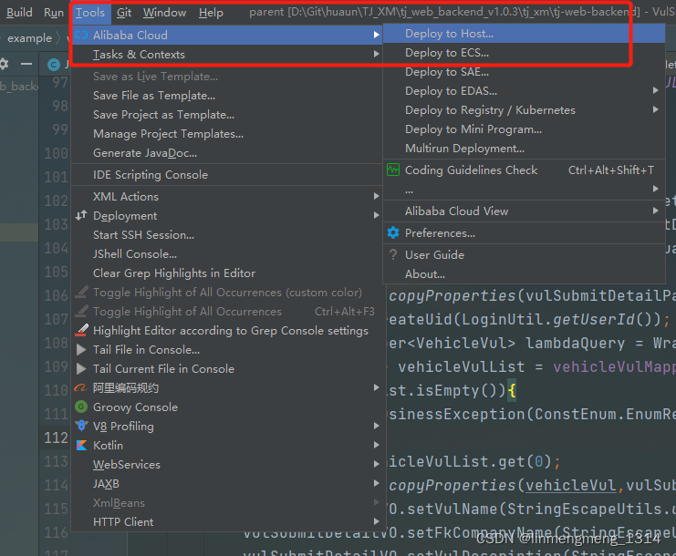Screen dimensions: 676x556
Task: Open Alibaba Cloud Preferences...
Action: pos(524,233)
